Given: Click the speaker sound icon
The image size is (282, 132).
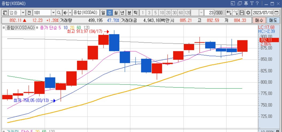Looking at the screenshot, I should click(x=65, y=13).
